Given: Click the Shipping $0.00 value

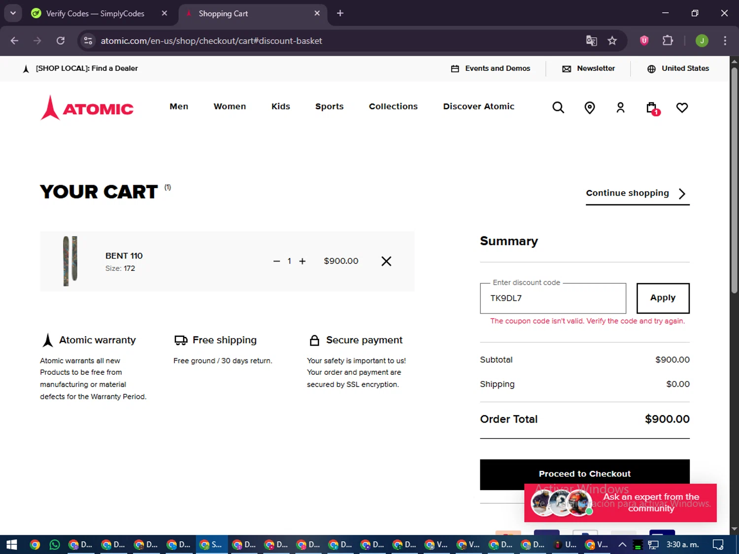Looking at the screenshot, I should [678, 384].
